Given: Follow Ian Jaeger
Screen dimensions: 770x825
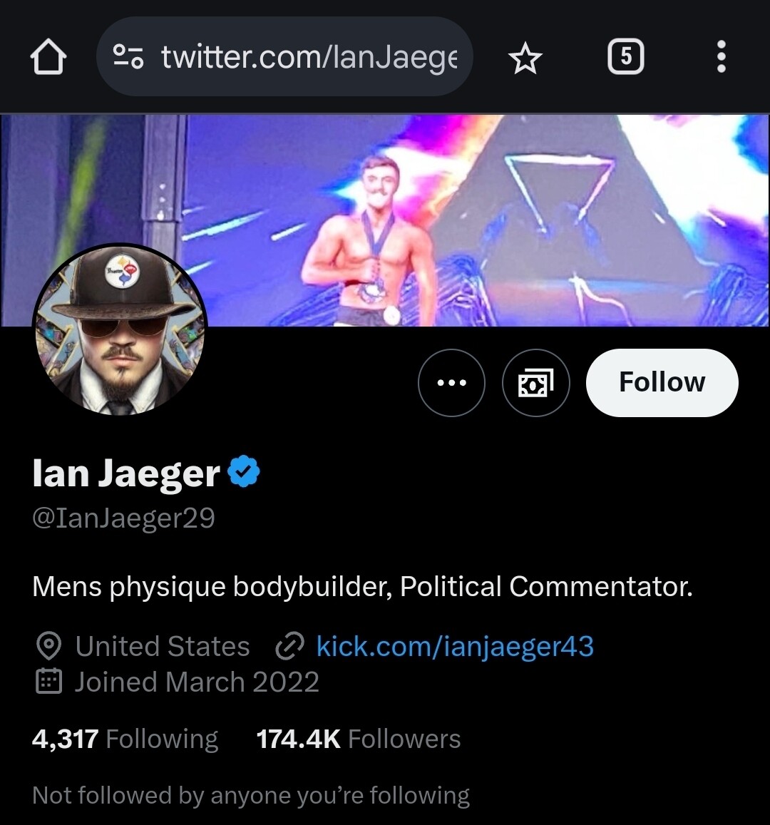Looking at the screenshot, I should point(662,382).
